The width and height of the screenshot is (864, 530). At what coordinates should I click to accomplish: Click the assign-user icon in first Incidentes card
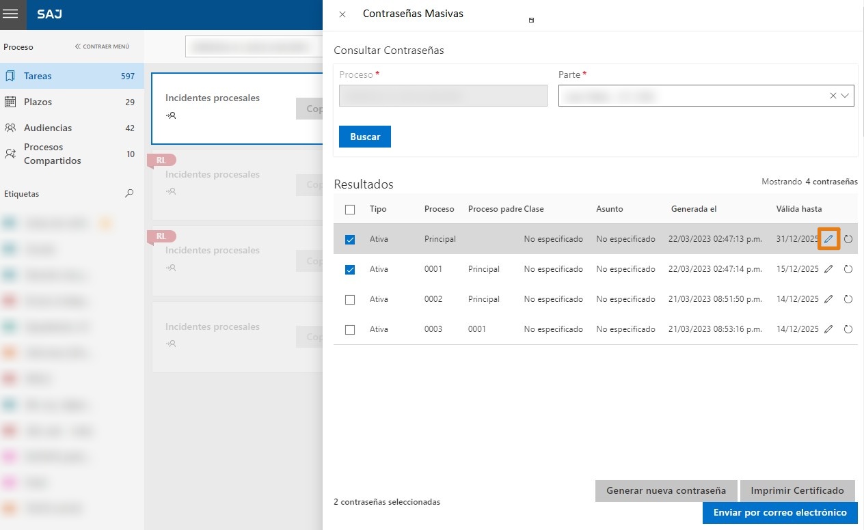(171, 115)
